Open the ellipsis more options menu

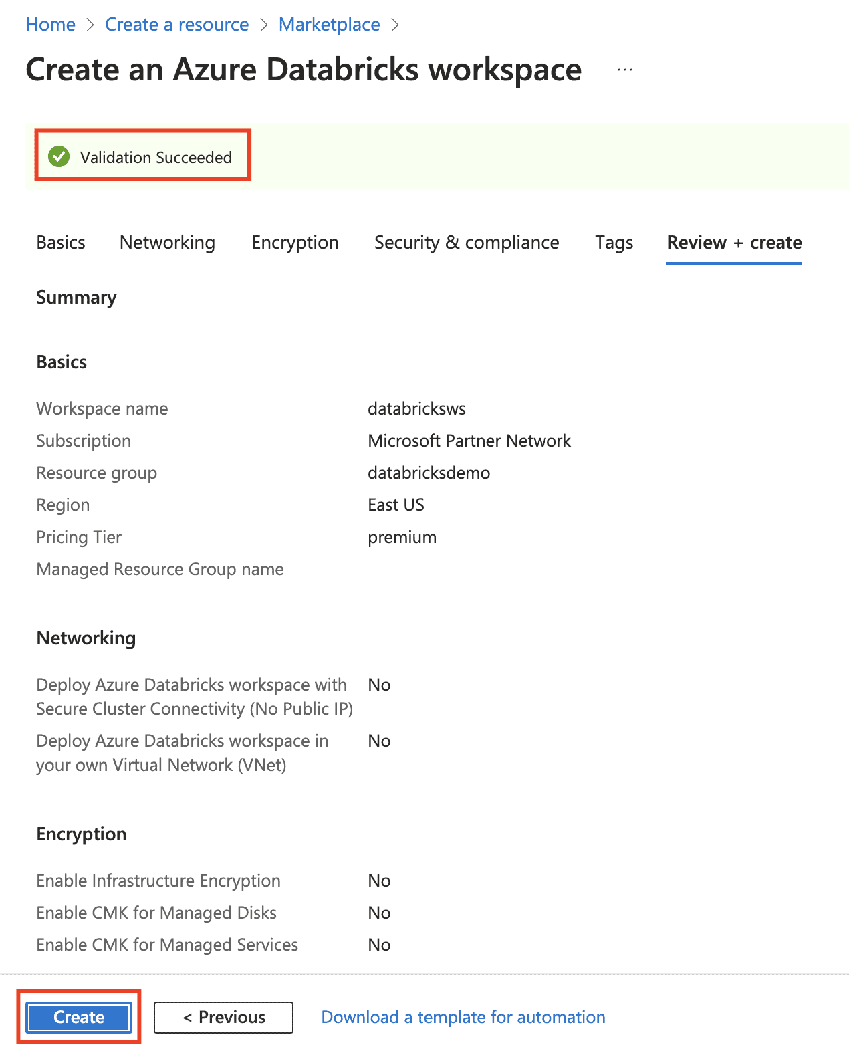point(625,70)
